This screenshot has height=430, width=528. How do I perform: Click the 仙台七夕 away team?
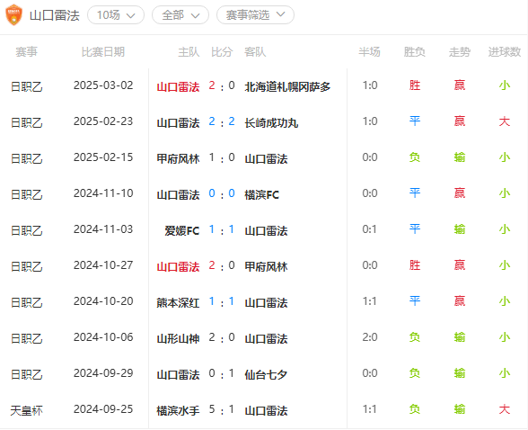pyautogui.click(x=266, y=375)
